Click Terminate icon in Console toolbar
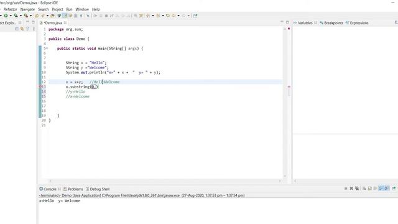The image size is (398, 224). tap(346, 189)
